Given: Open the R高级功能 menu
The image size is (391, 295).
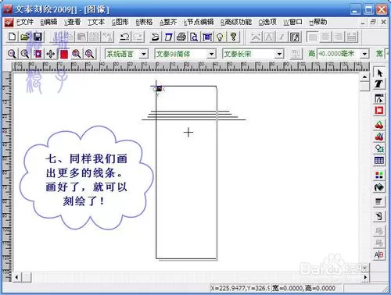Looking at the screenshot, I should (x=236, y=23).
